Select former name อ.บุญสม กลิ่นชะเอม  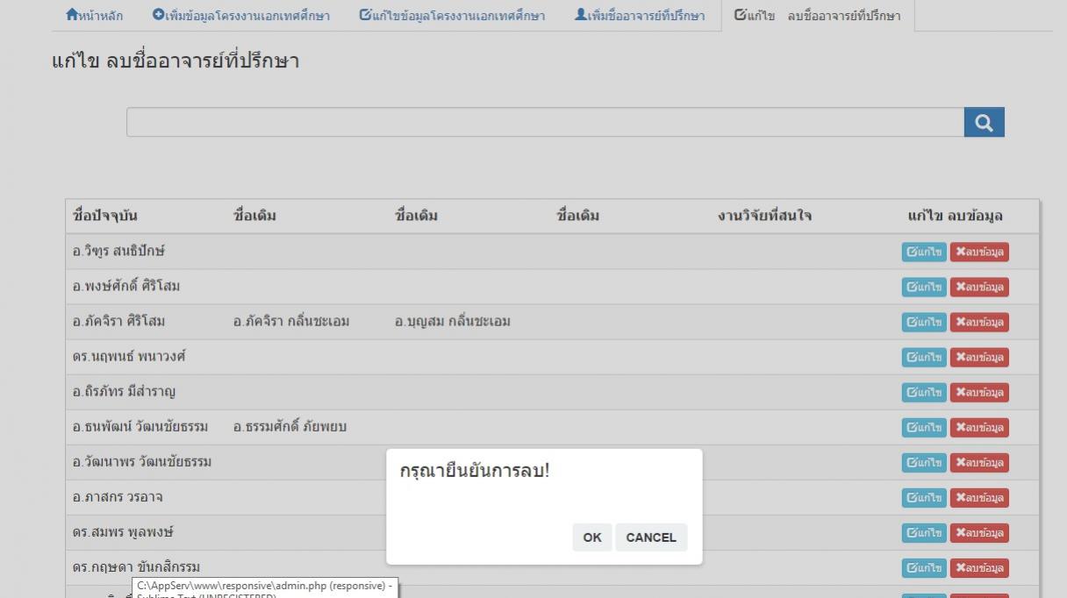[453, 322]
